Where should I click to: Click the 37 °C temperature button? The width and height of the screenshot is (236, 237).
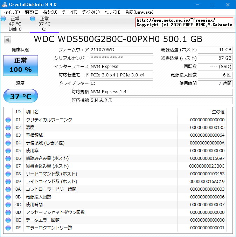point(21,96)
